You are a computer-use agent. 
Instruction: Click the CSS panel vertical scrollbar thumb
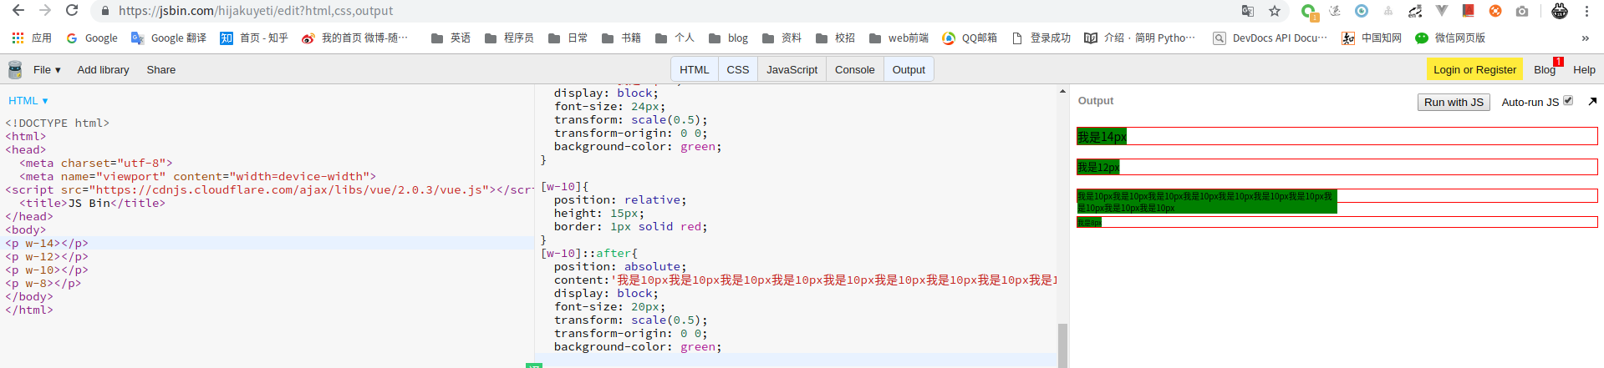(x=1062, y=345)
